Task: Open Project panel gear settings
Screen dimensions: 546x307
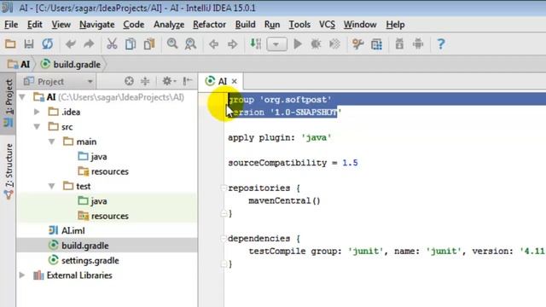Action: [169, 81]
